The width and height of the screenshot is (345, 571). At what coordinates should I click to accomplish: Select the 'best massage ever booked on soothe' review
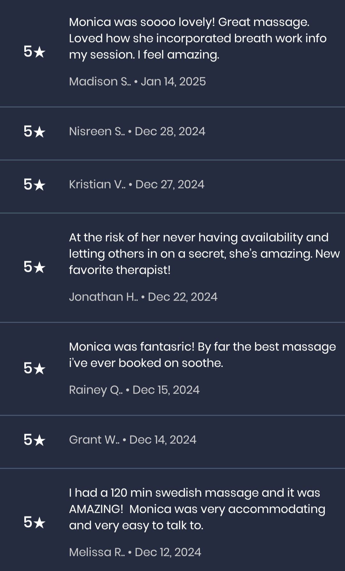tap(202, 355)
